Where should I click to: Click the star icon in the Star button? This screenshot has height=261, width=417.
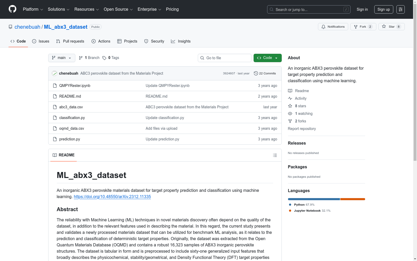coord(384,26)
